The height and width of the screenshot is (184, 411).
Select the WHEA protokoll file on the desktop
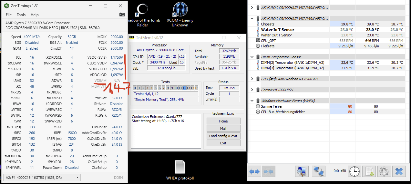tap(180, 170)
